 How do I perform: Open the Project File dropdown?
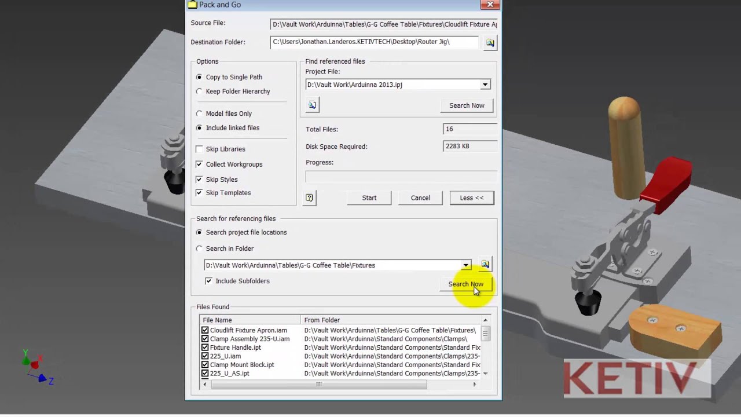[x=485, y=85]
